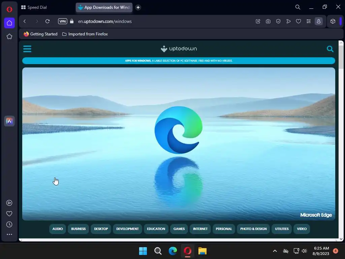Viewport: 345px width, 259px height.
Task: Browse the Personal category
Action: (224, 229)
